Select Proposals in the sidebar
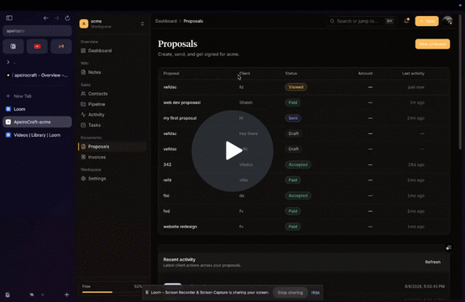 (x=112, y=147)
